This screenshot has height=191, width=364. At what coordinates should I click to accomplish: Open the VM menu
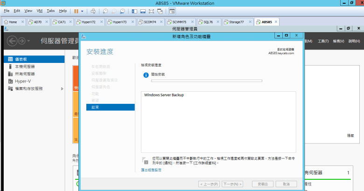tap(40, 10)
